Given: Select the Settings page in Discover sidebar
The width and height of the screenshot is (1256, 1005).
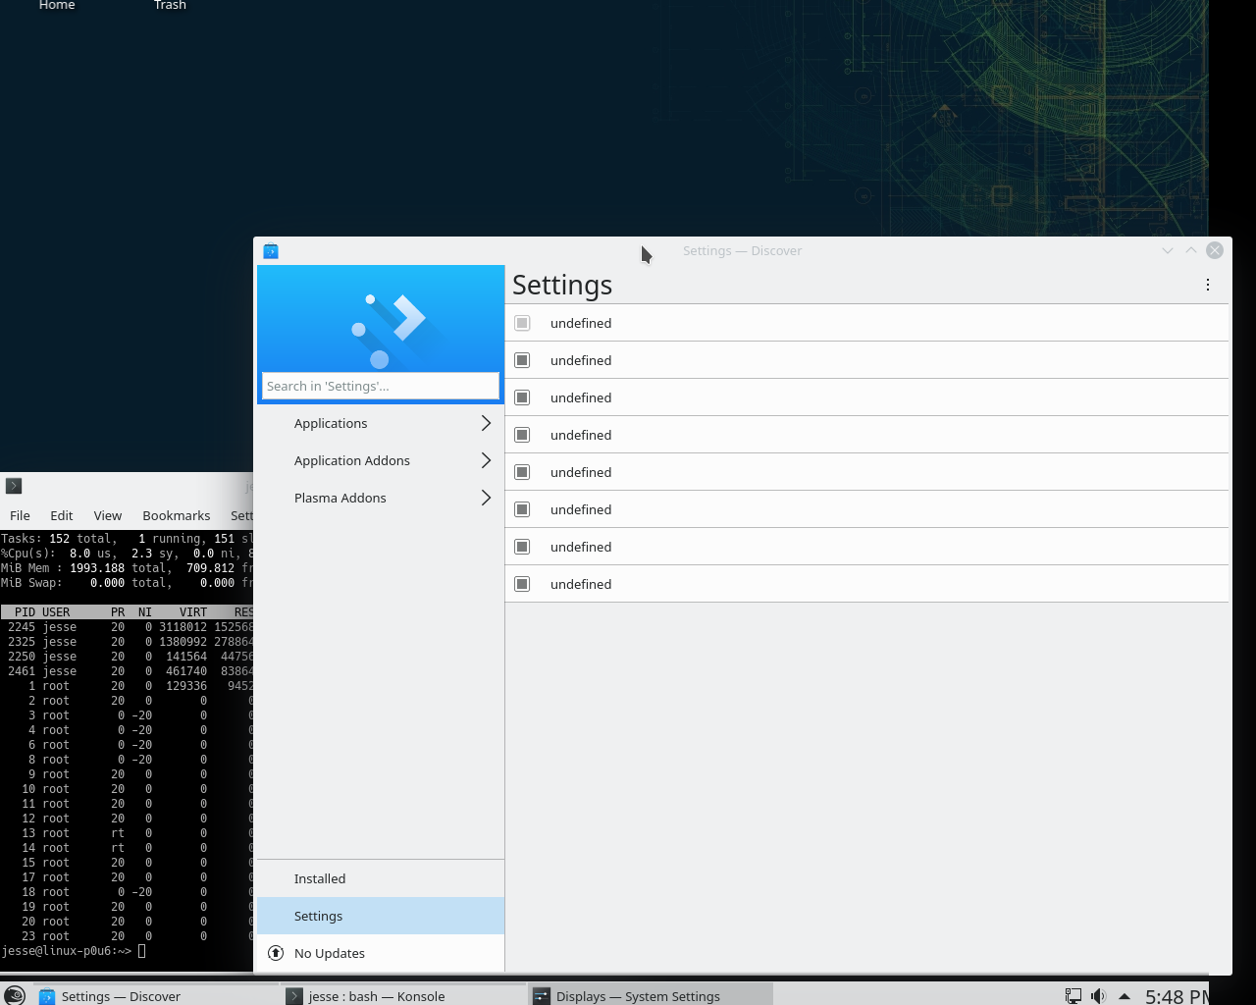Looking at the screenshot, I should 381,916.
